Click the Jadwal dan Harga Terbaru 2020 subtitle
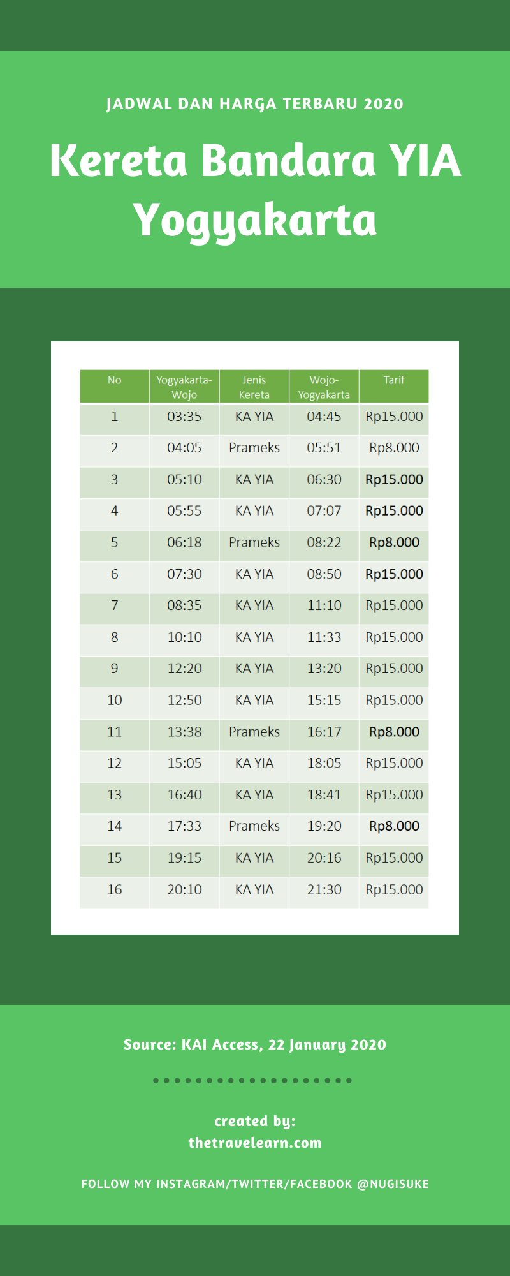This screenshot has height=1276, width=510. point(255,104)
